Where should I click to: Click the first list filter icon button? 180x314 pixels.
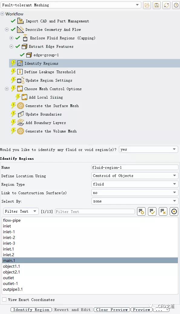pos(141,211)
